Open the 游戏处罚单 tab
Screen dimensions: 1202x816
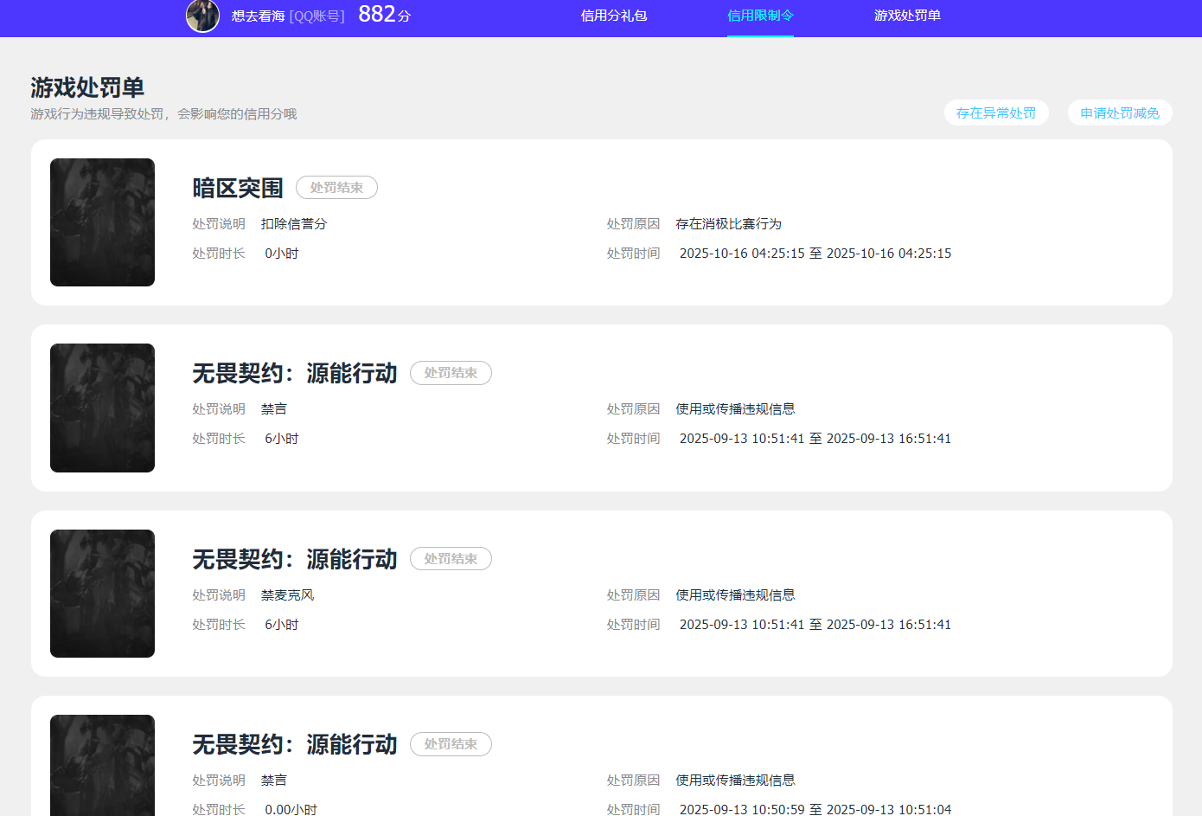(906, 16)
